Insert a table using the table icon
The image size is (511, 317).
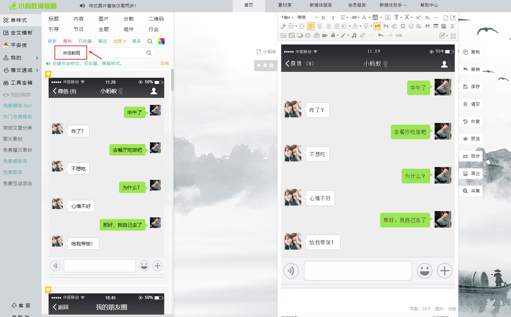436,26
